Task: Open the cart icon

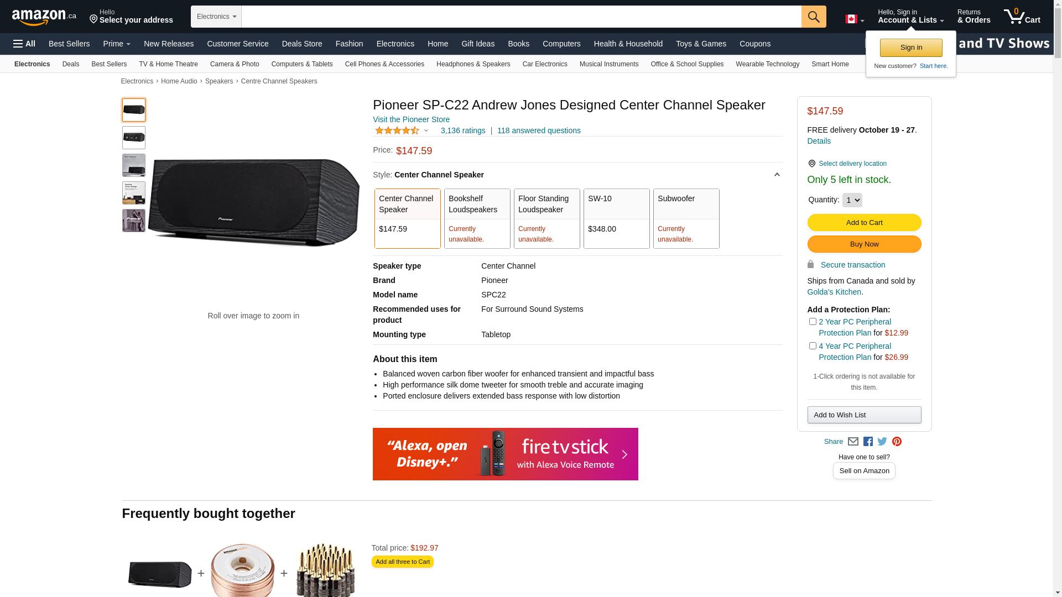Action: [x=1022, y=17]
